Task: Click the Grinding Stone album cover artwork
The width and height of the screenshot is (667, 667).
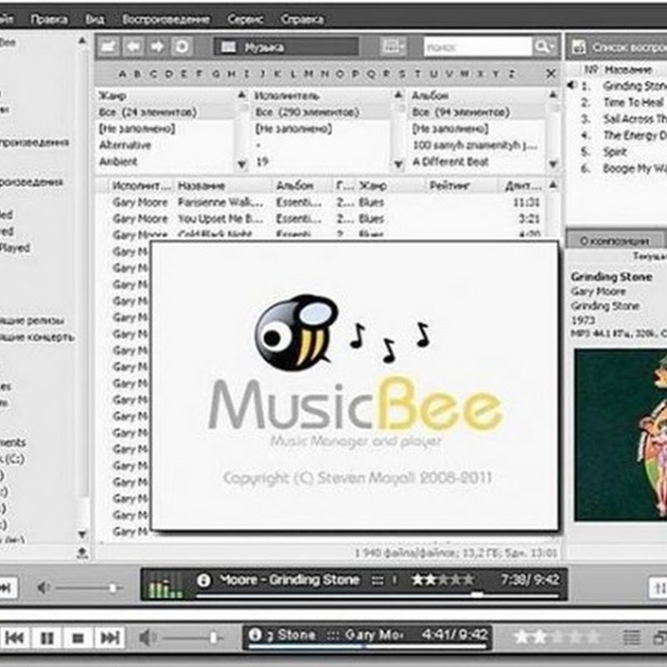Action: click(x=620, y=434)
